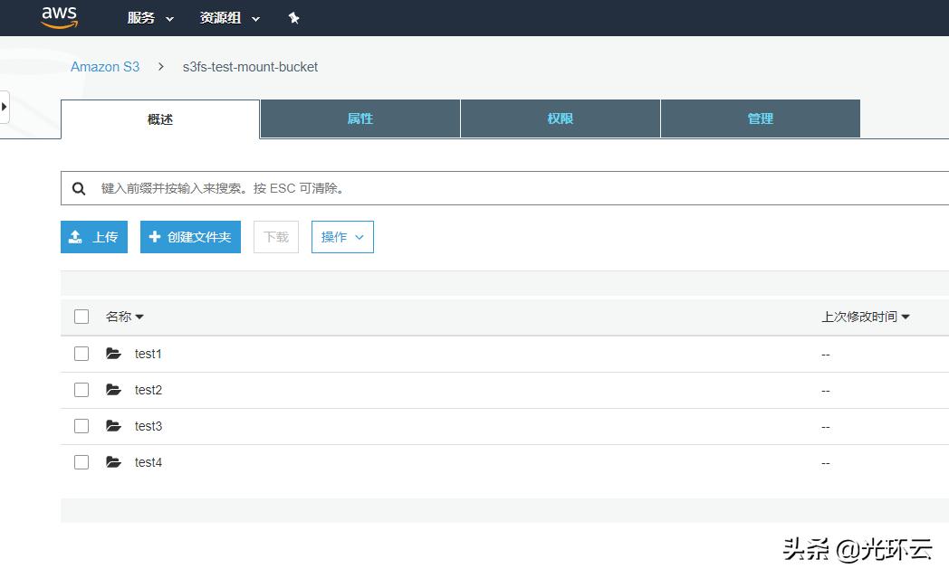949x578 pixels.
Task: Expand the 操作 actions dropdown
Action: tap(342, 237)
